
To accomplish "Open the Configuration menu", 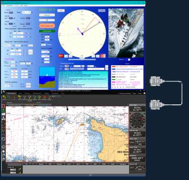I will [x=9, y=5].
